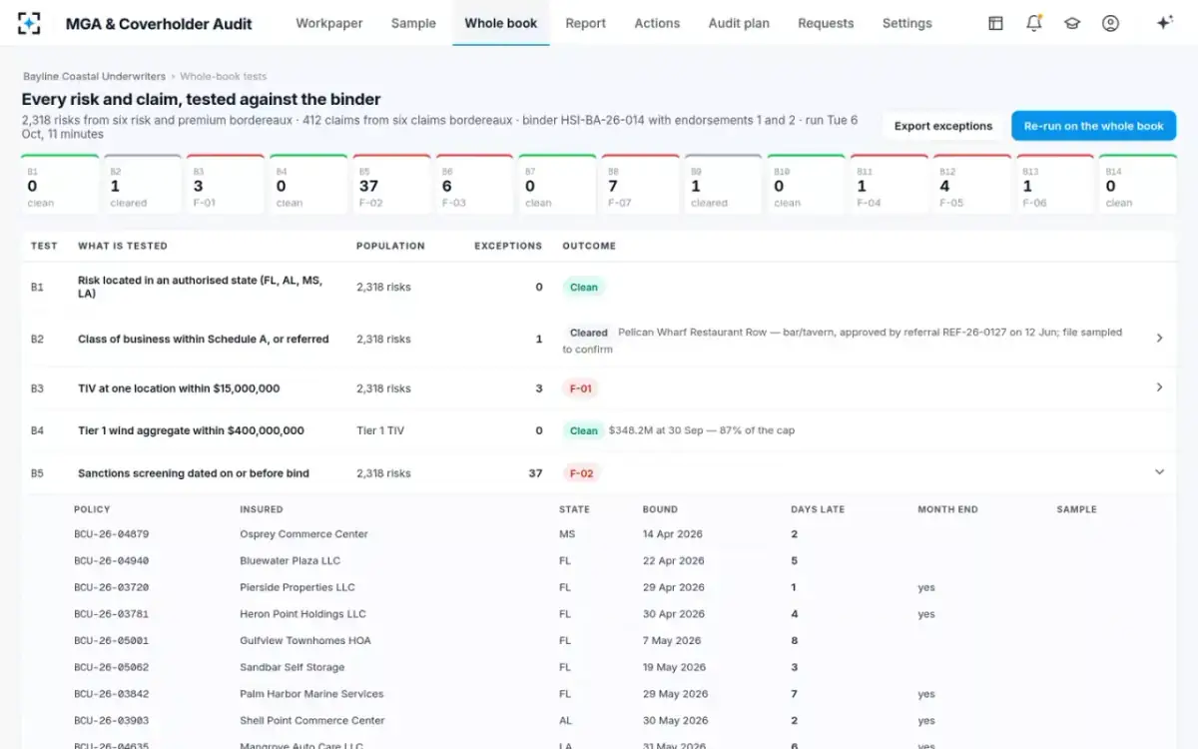Follow Bayline Coastal Underwriters breadcrumb
This screenshot has width=1198, height=749.
pyautogui.click(x=95, y=76)
